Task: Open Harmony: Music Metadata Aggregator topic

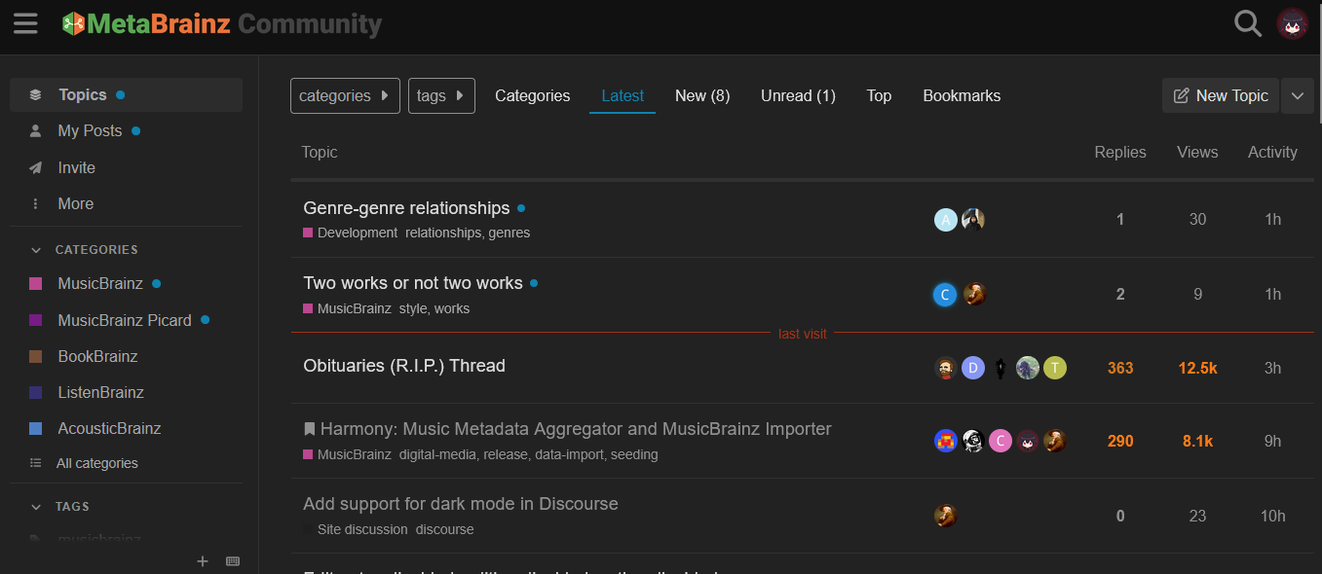Action: (x=576, y=429)
